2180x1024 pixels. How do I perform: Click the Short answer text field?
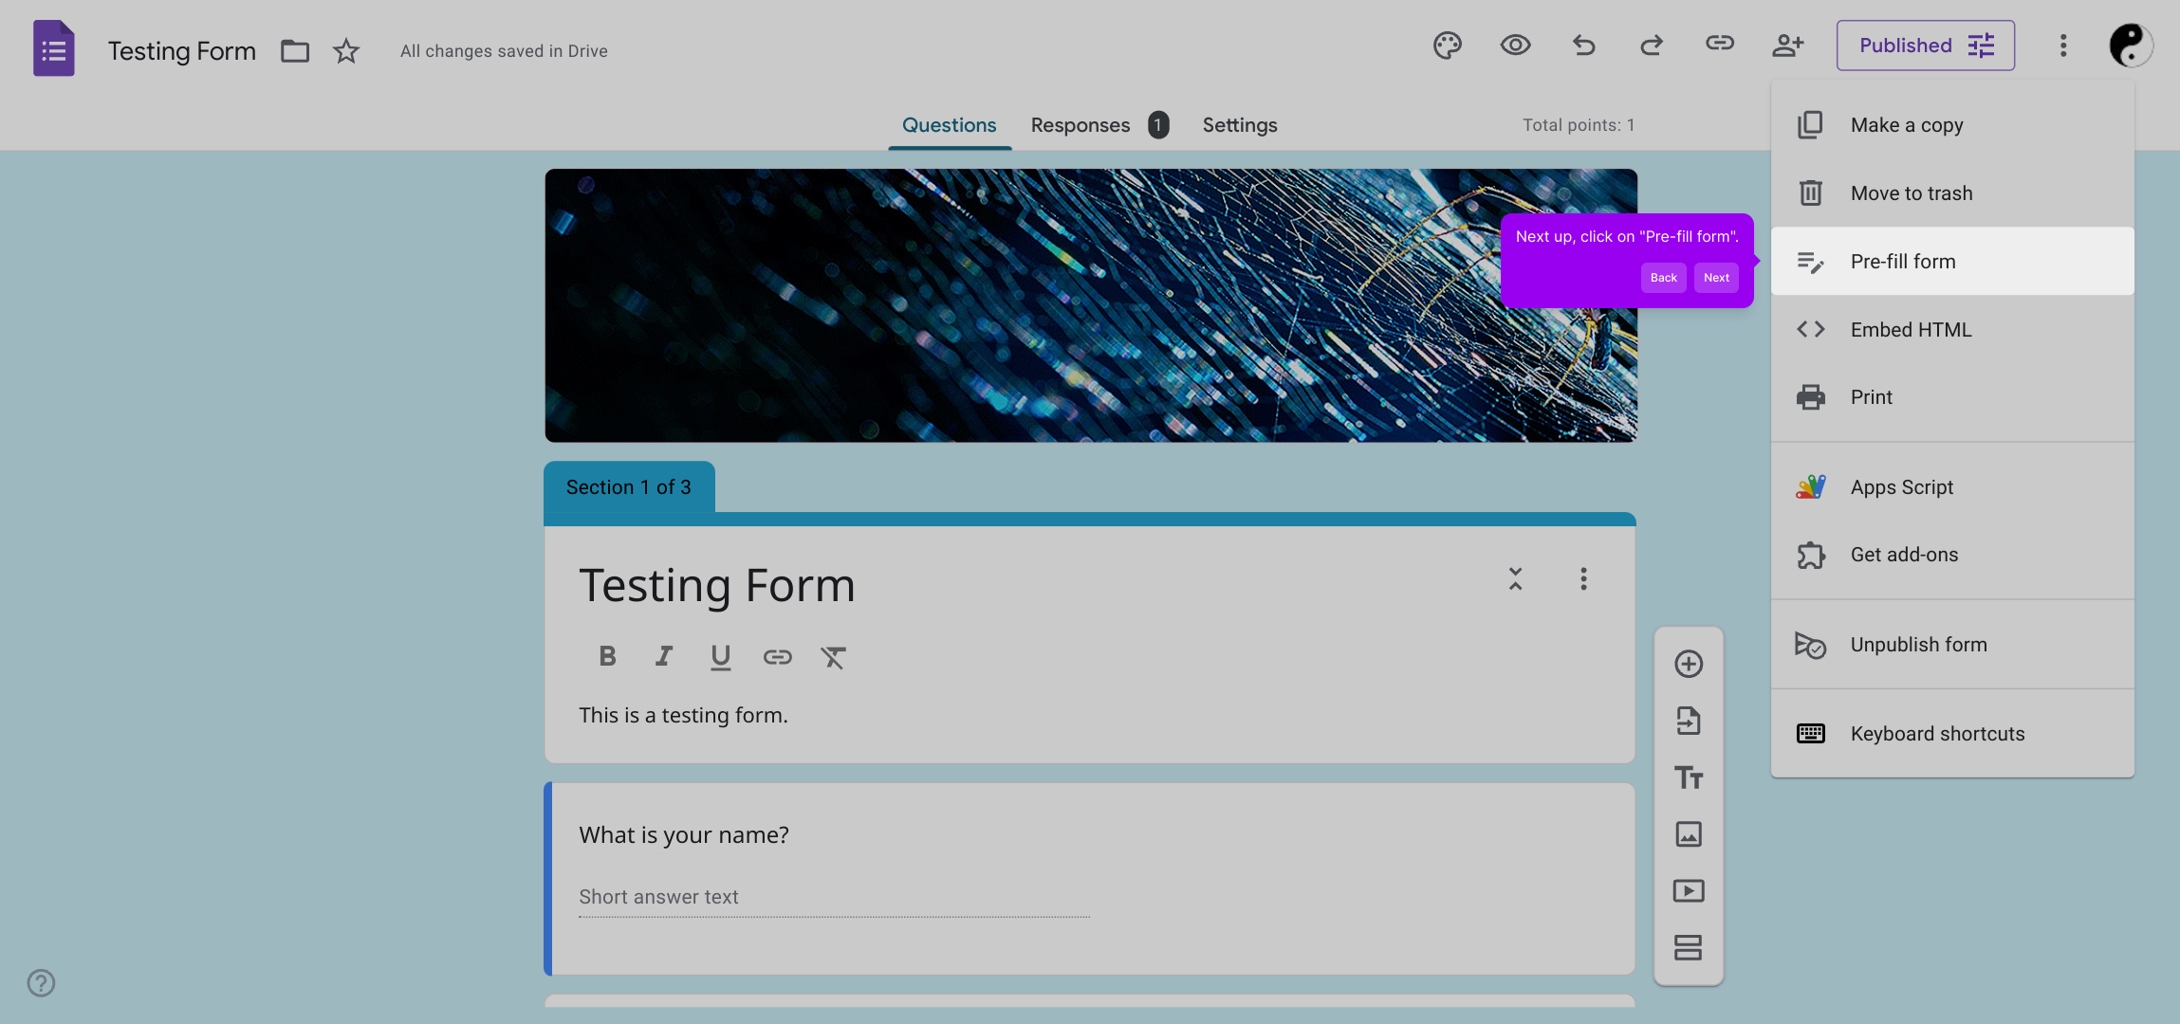(x=833, y=897)
